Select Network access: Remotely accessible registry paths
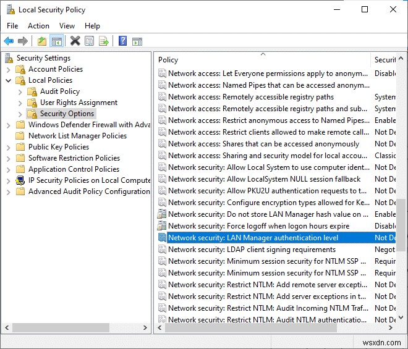This screenshot has height=349, width=408. pos(251,97)
